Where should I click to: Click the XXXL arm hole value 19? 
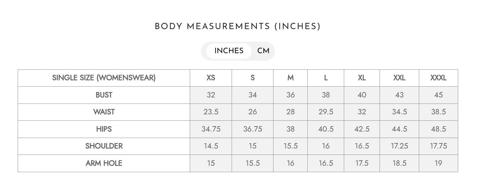pos(438,164)
